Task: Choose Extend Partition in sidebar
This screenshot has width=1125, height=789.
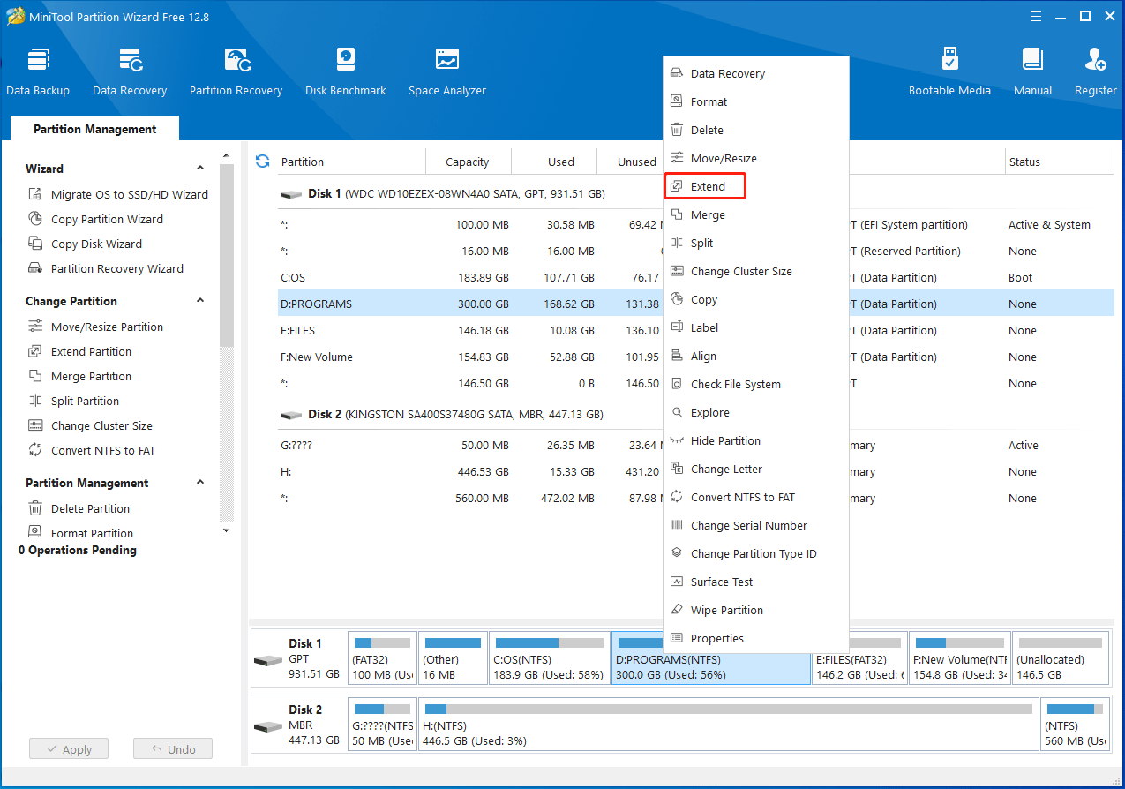Action: [80, 351]
